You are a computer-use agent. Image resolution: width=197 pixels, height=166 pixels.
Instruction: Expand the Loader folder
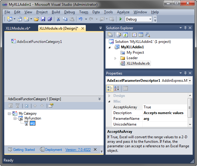click(115, 58)
